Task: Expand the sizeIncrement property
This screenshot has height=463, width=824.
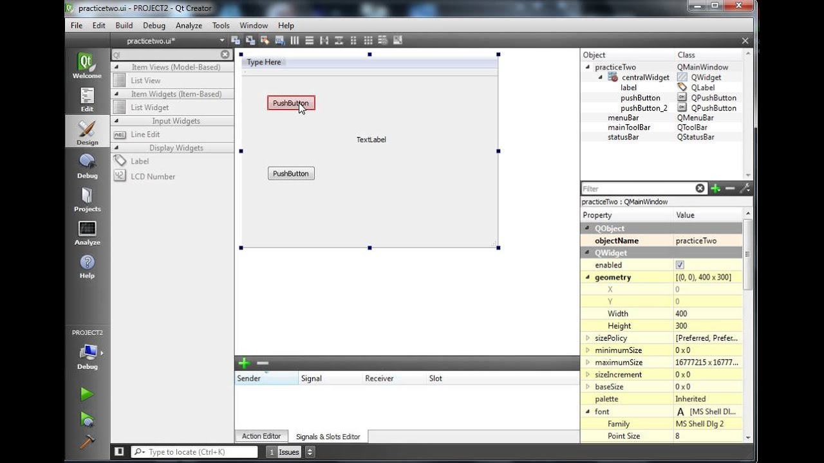Action: [x=587, y=375]
